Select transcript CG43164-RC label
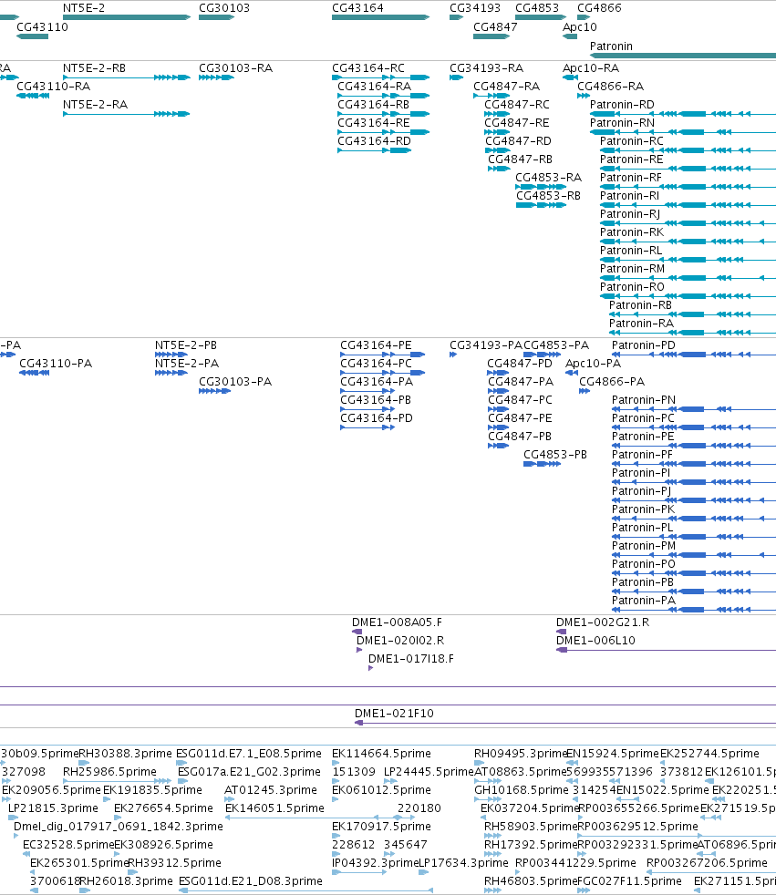The image size is (776, 895). 368,68
